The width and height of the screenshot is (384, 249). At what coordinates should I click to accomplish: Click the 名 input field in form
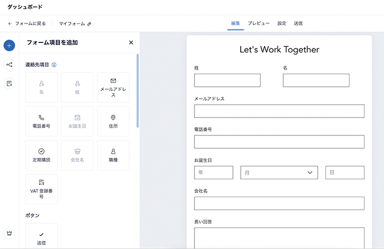coord(316,80)
